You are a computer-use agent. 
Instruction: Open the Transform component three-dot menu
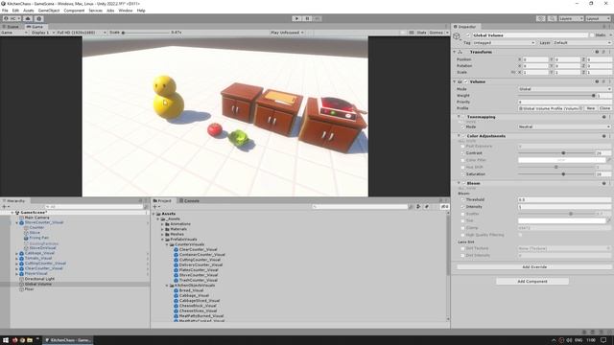610,52
